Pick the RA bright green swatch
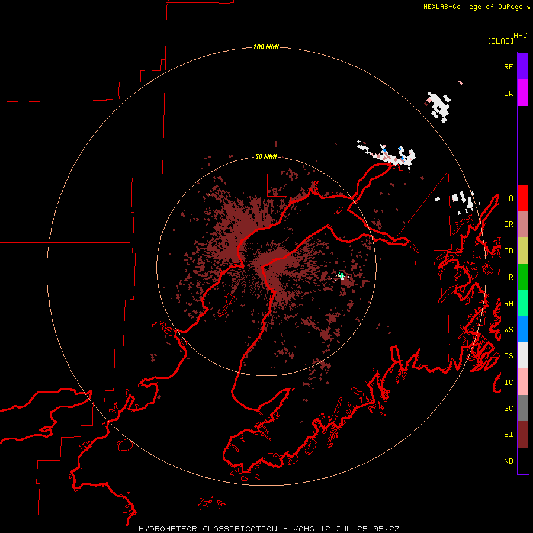This screenshot has height=533, width=533. [523, 303]
